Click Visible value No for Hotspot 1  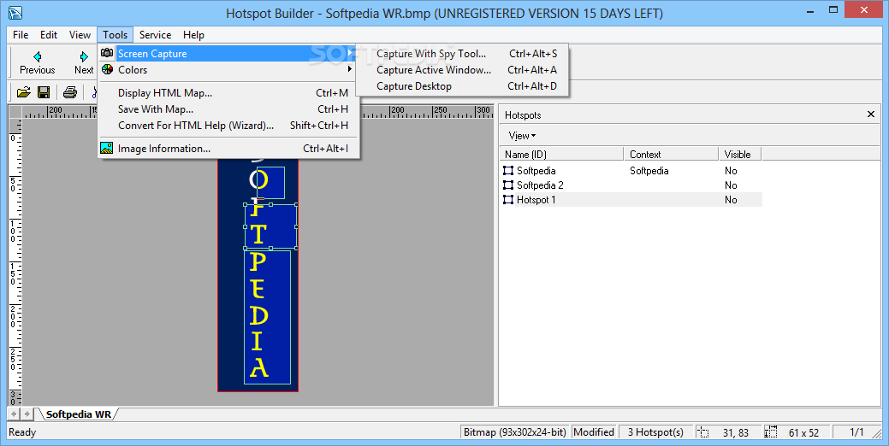coord(731,200)
